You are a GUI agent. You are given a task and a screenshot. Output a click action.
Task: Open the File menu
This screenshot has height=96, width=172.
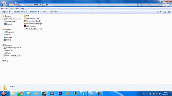(2, 9)
